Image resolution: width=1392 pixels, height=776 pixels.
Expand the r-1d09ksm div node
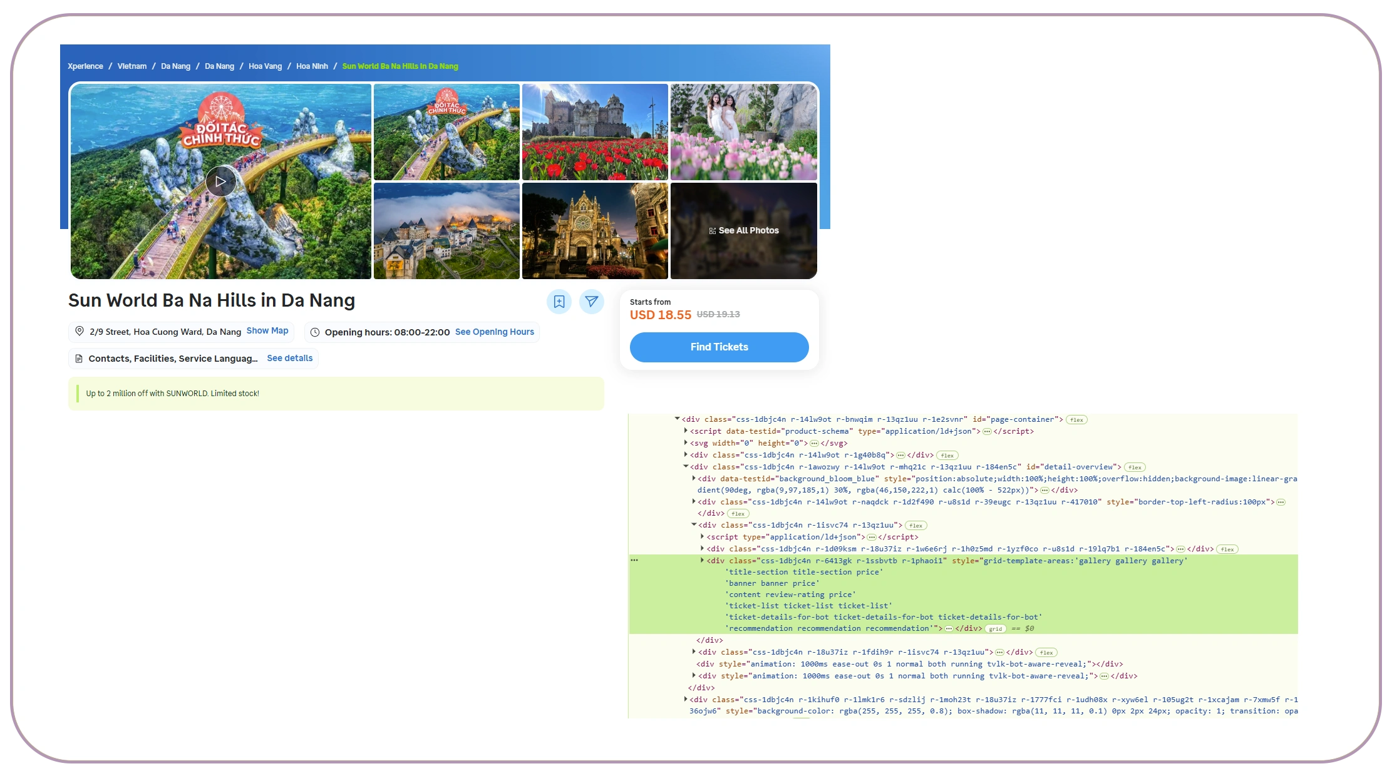[x=702, y=548]
